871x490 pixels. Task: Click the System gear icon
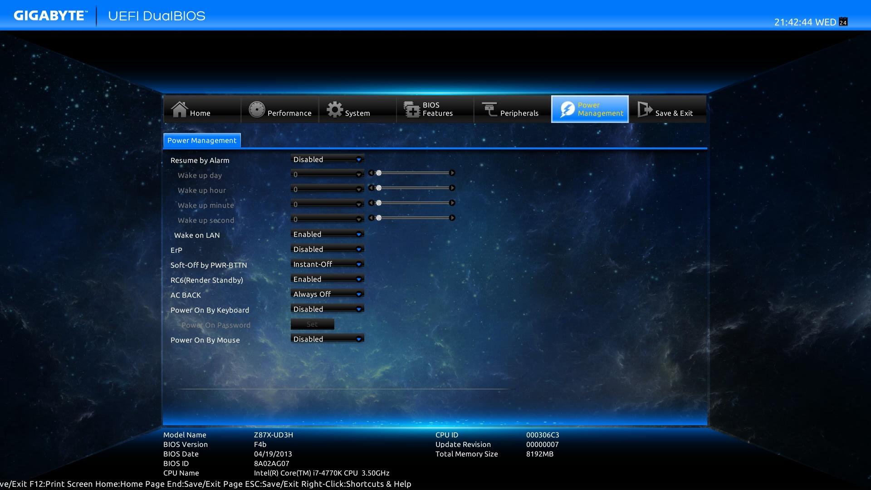coord(335,109)
